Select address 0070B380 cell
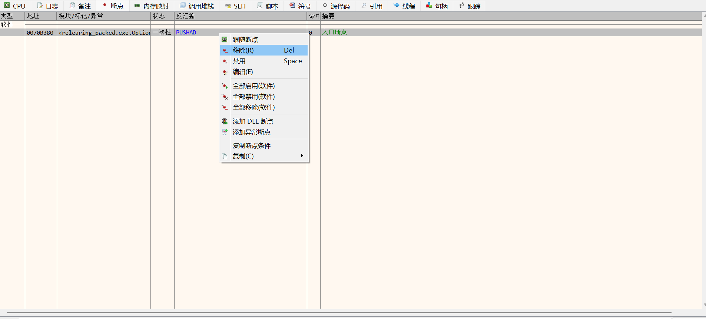 [x=40, y=33]
